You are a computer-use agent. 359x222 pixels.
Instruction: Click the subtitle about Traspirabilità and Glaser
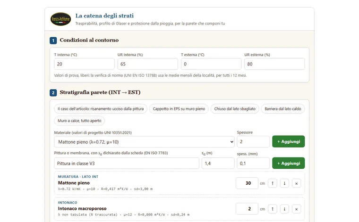(x=150, y=24)
